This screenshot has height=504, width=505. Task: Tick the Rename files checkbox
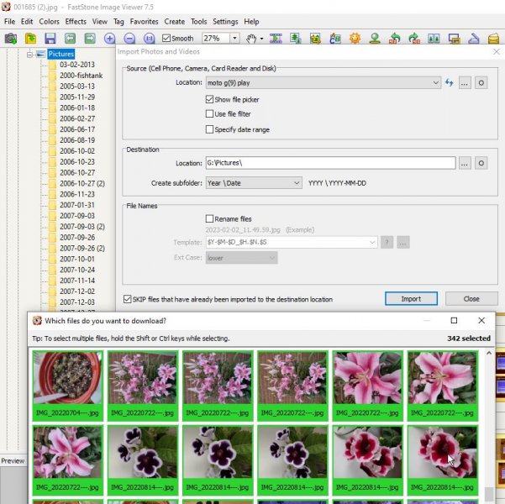pos(209,218)
